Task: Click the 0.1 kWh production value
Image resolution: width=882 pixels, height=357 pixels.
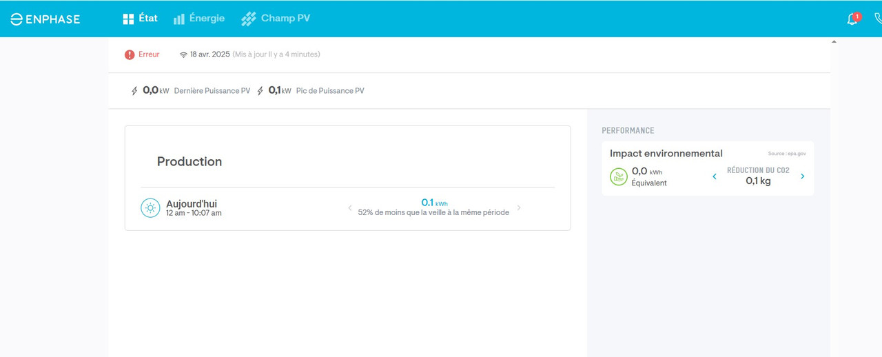Action: coord(434,203)
